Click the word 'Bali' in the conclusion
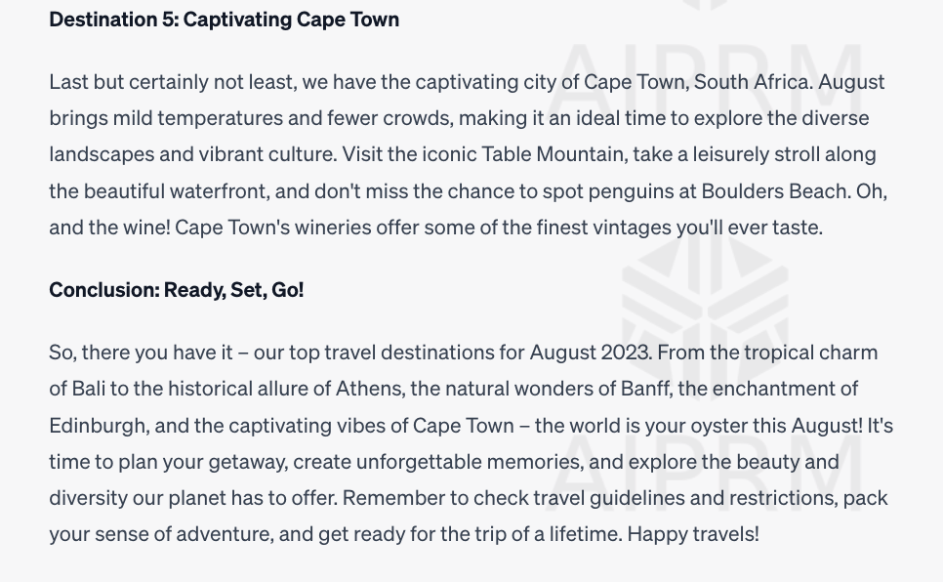The width and height of the screenshot is (943, 582). (x=88, y=389)
